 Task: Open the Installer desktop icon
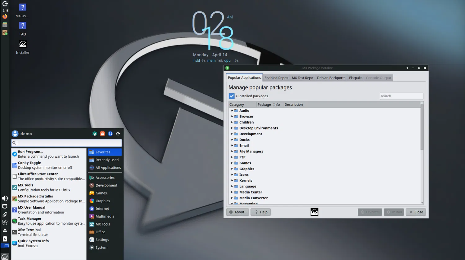point(23,44)
